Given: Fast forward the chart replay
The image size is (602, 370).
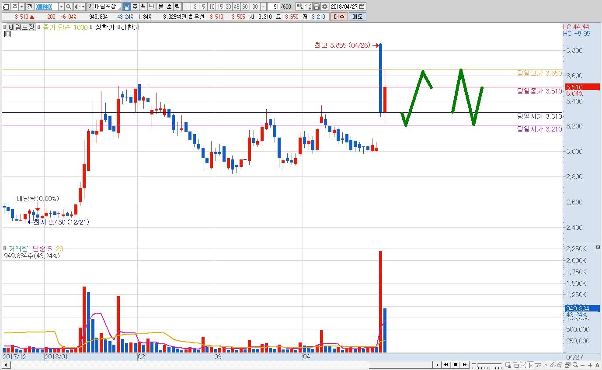Looking at the screenshot, I should (465, 365).
